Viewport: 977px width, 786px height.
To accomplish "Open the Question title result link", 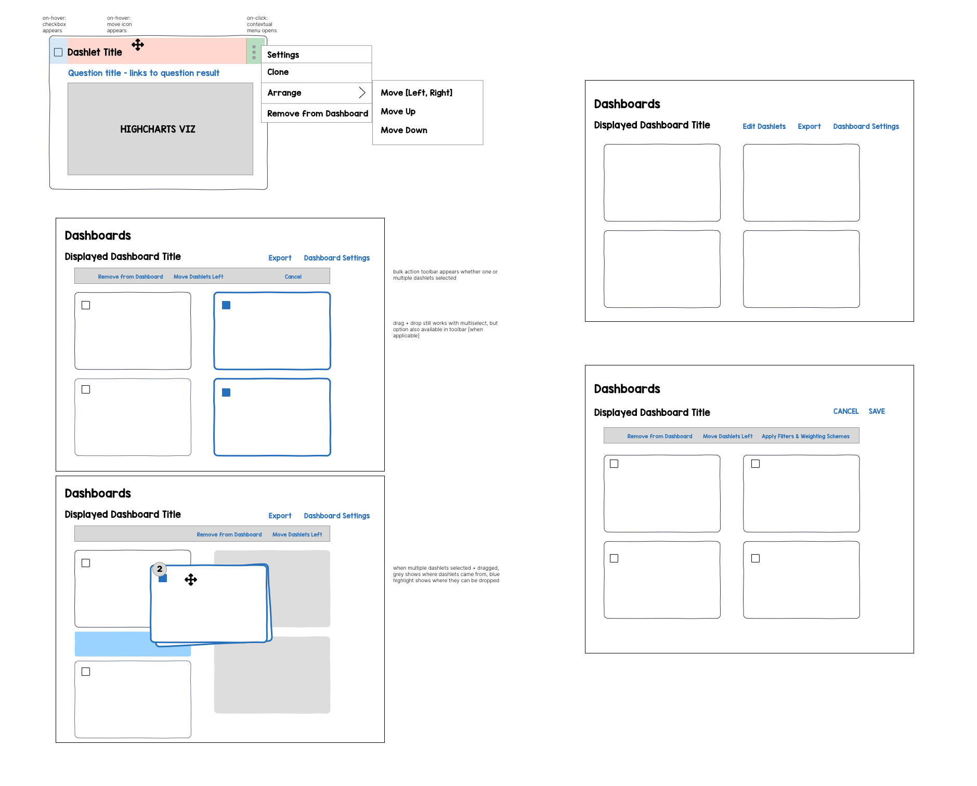I will tap(144, 73).
